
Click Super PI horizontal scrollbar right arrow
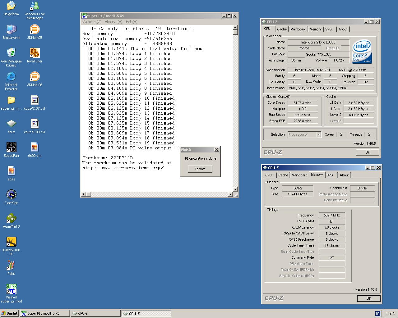pos(230,194)
